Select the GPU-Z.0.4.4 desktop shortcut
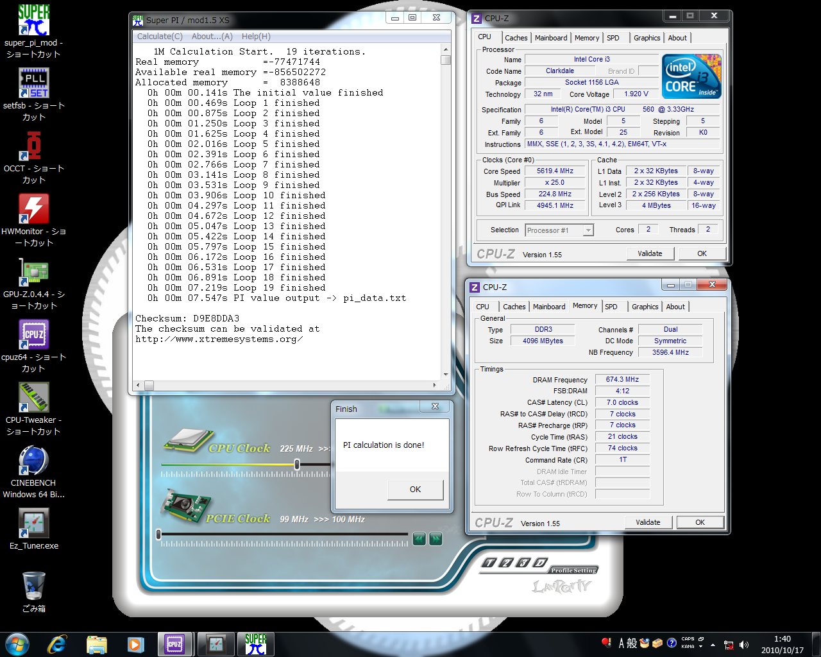 pyautogui.click(x=33, y=283)
